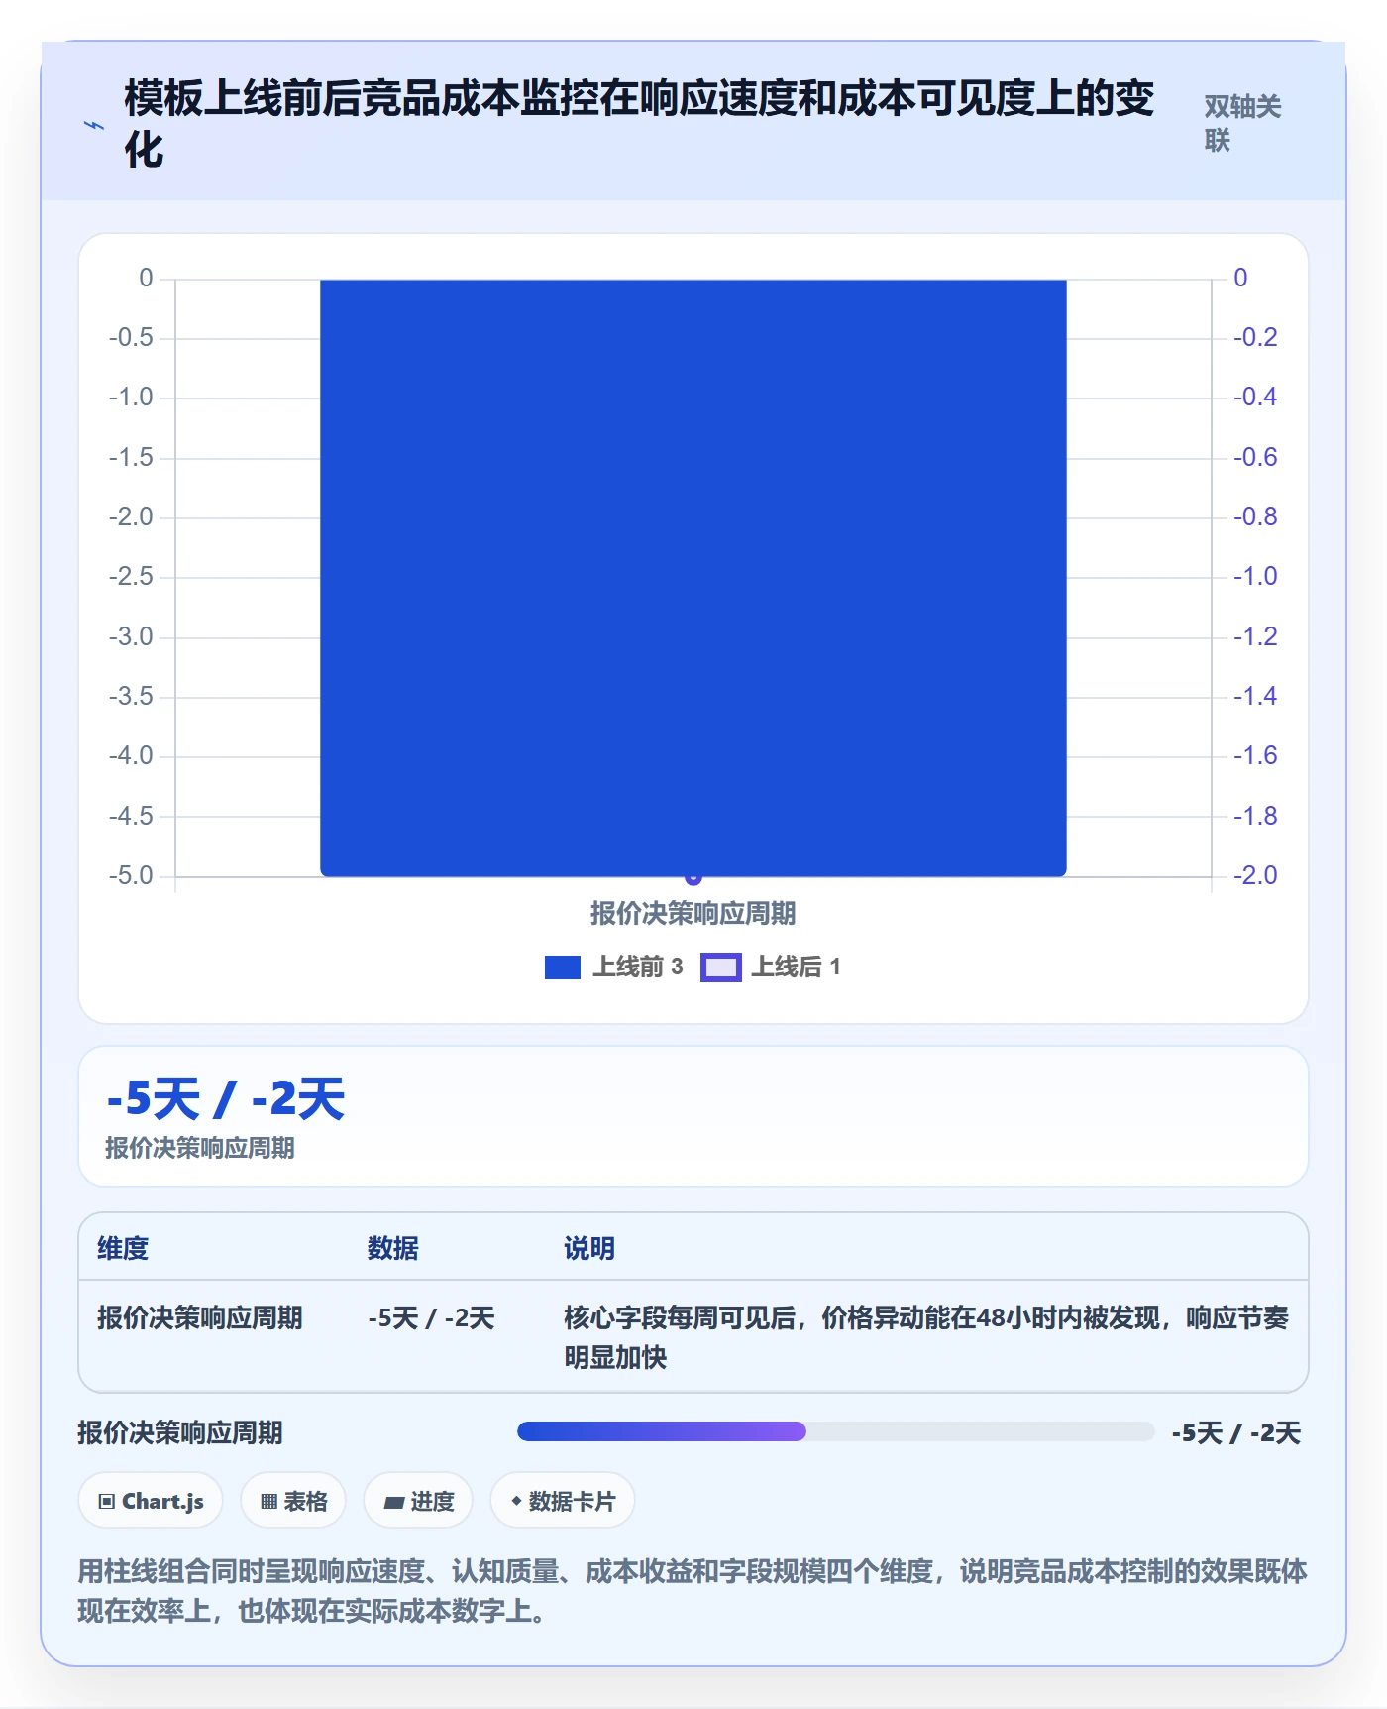The image size is (1387, 1709).
Task: Click the 报价决策响应周期 table cell
Action: (200, 1318)
